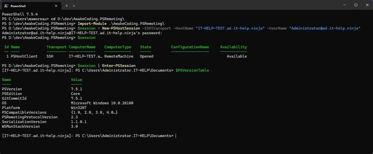Click the '3.0' WSMan stack value
This screenshot has width=373, height=154.
tap(74, 126)
